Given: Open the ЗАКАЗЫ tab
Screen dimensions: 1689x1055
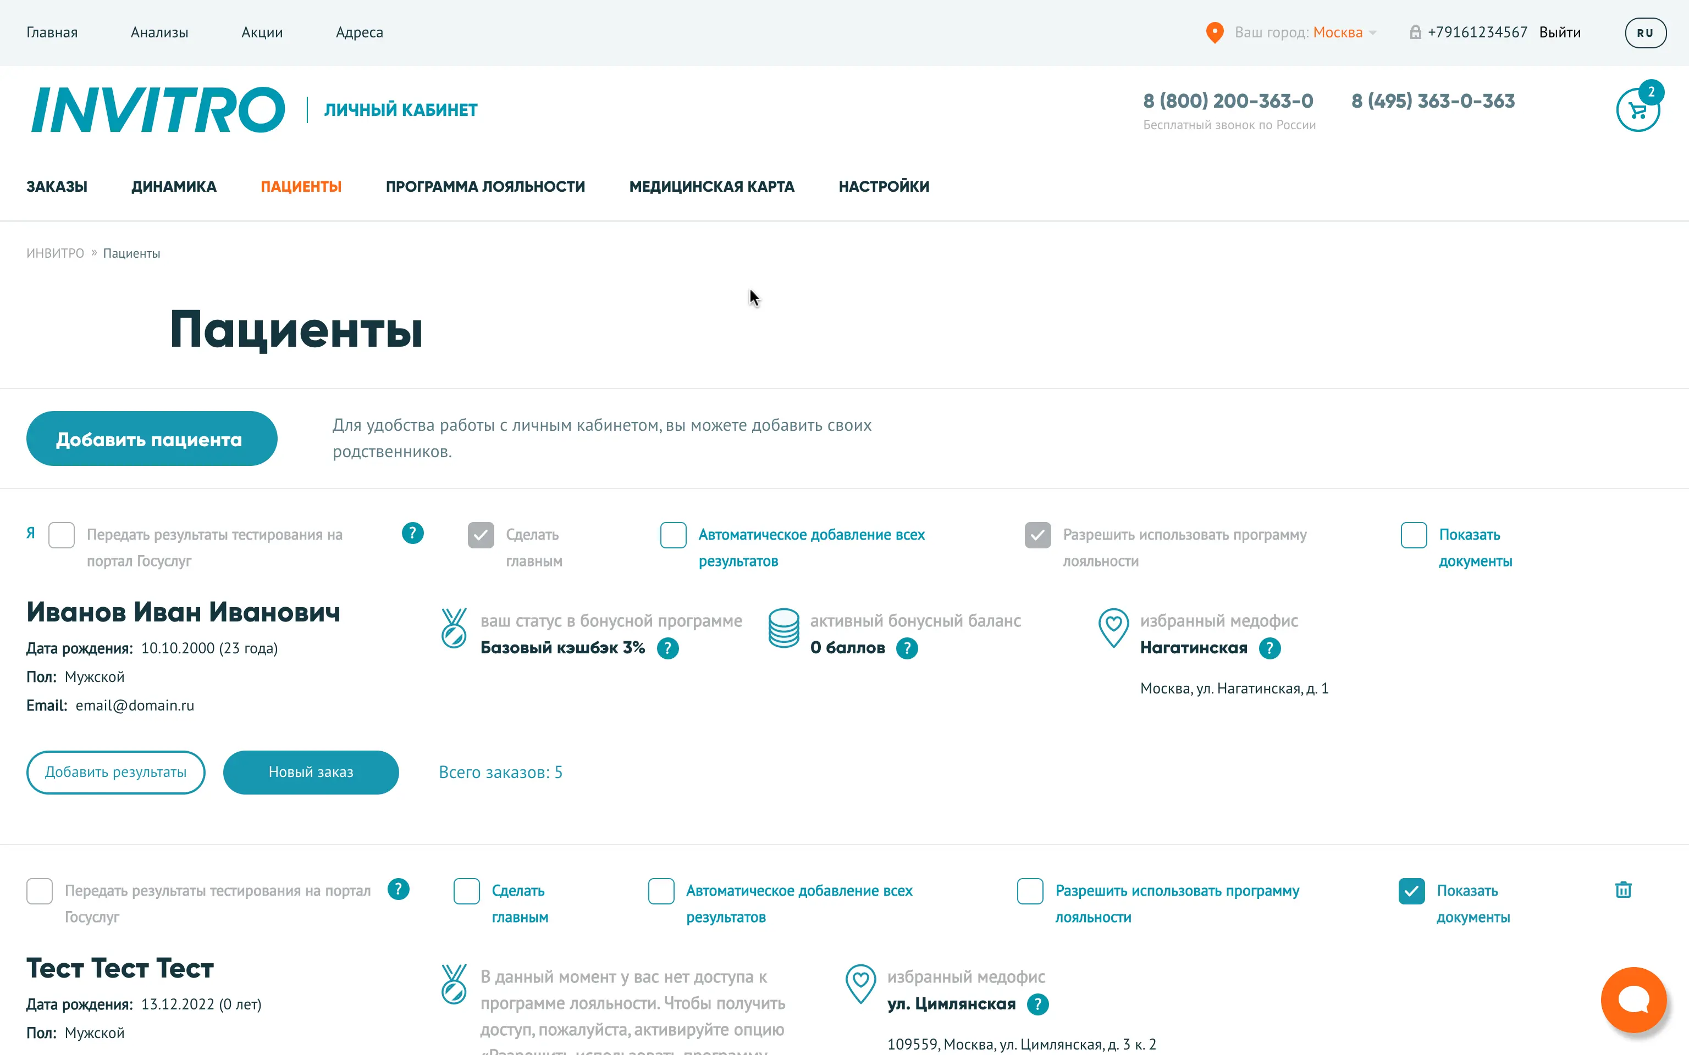Looking at the screenshot, I should [x=57, y=186].
